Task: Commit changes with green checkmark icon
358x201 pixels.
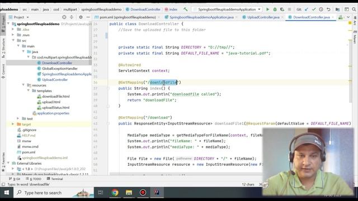Action: pos(314,9)
